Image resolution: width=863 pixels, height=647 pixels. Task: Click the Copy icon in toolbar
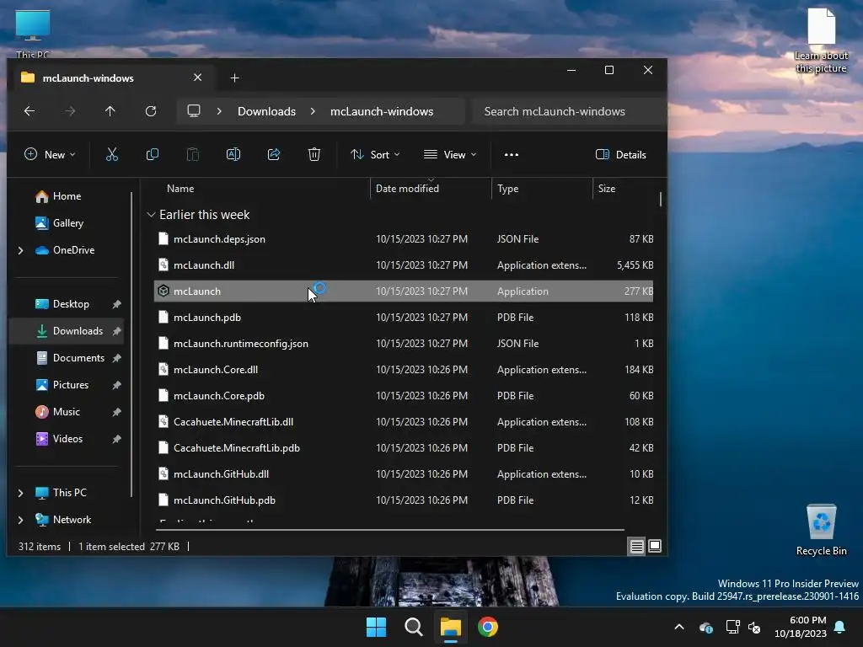(x=153, y=155)
